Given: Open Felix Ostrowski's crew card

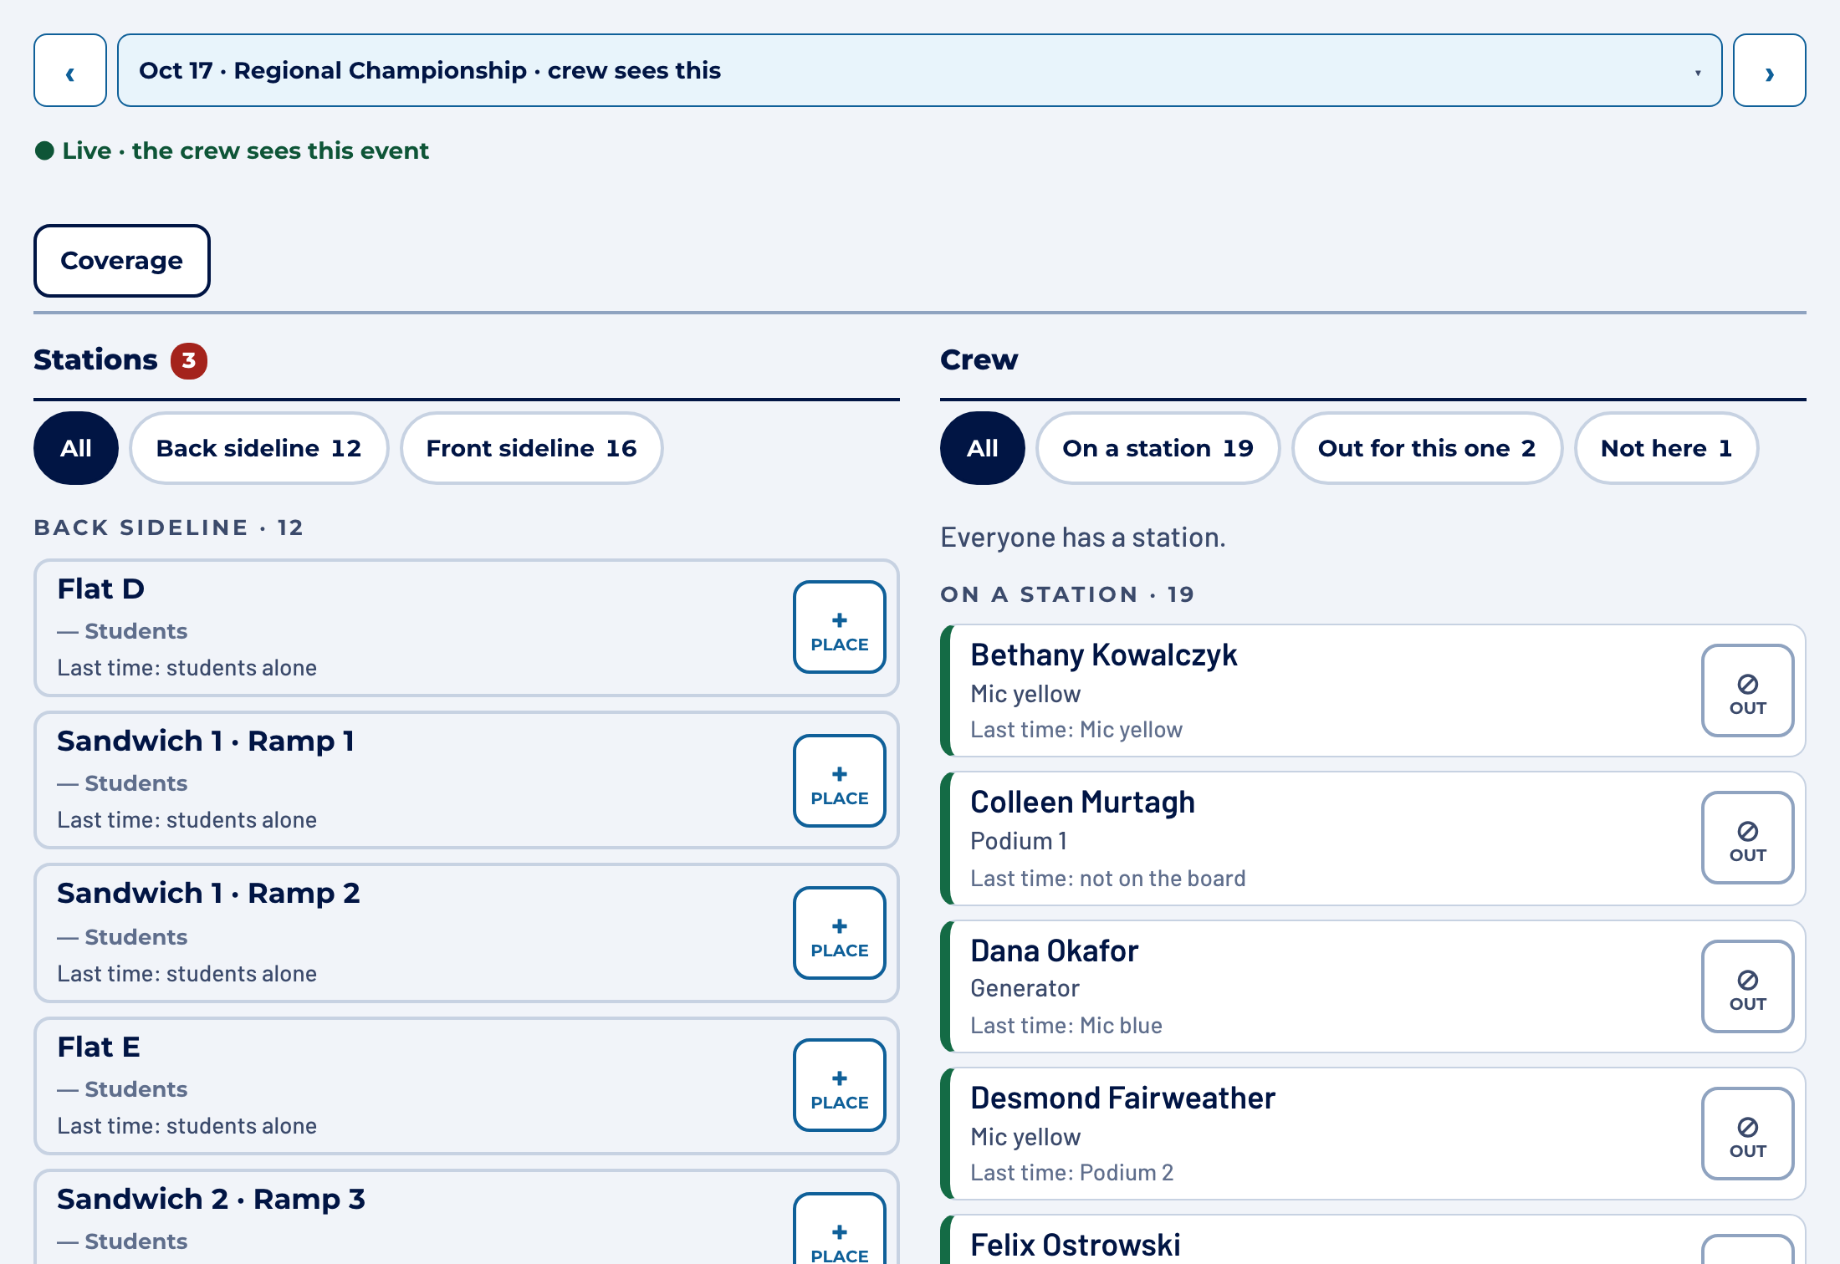Looking at the screenshot, I should click(1372, 1240).
